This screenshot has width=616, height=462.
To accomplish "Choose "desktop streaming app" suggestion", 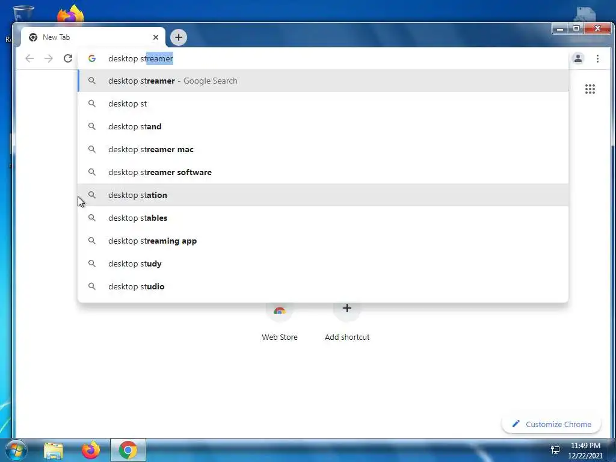I will pyautogui.click(x=323, y=241).
